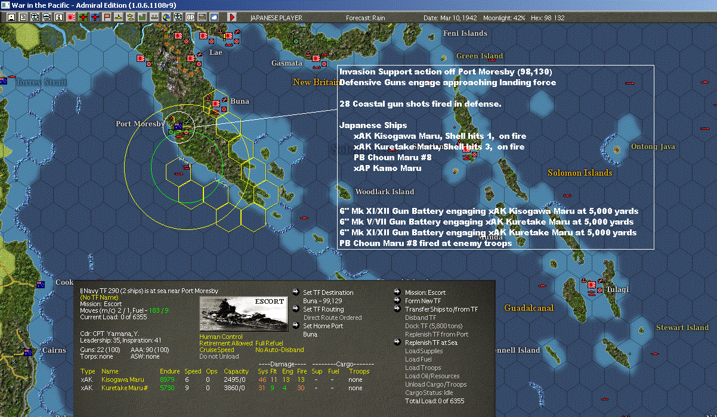Click Transfer Ships to/from TF
This screenshot has height=417, width=717.
click(441, 309)
